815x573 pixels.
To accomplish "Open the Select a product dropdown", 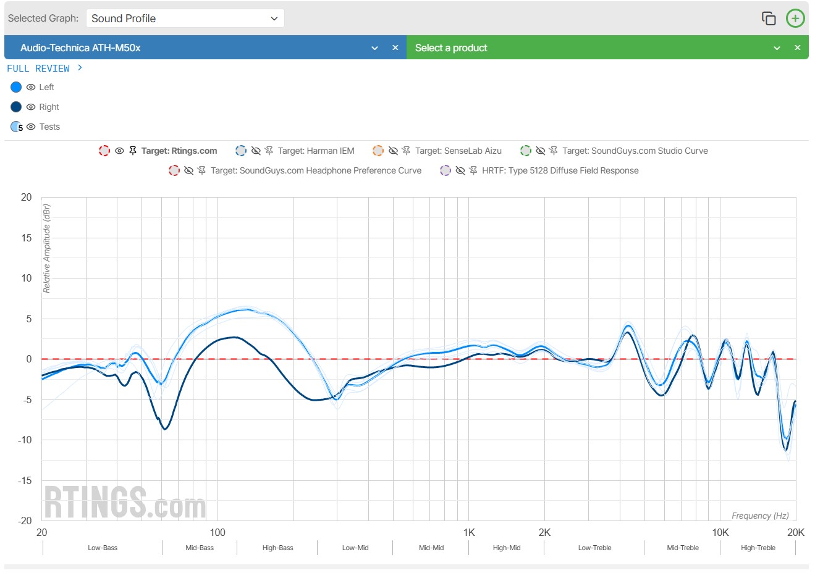I will pos(777,48).
